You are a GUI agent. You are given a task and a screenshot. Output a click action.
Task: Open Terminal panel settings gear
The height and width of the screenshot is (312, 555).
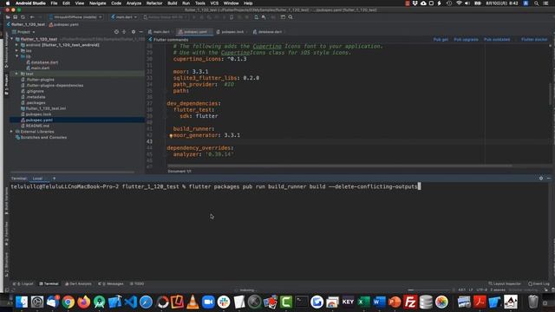click(x=541, y=179)
